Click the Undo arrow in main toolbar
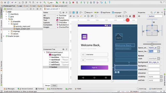 pos(12,2)
